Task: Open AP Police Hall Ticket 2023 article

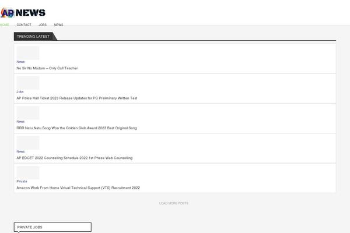Action: pos(77,98)
